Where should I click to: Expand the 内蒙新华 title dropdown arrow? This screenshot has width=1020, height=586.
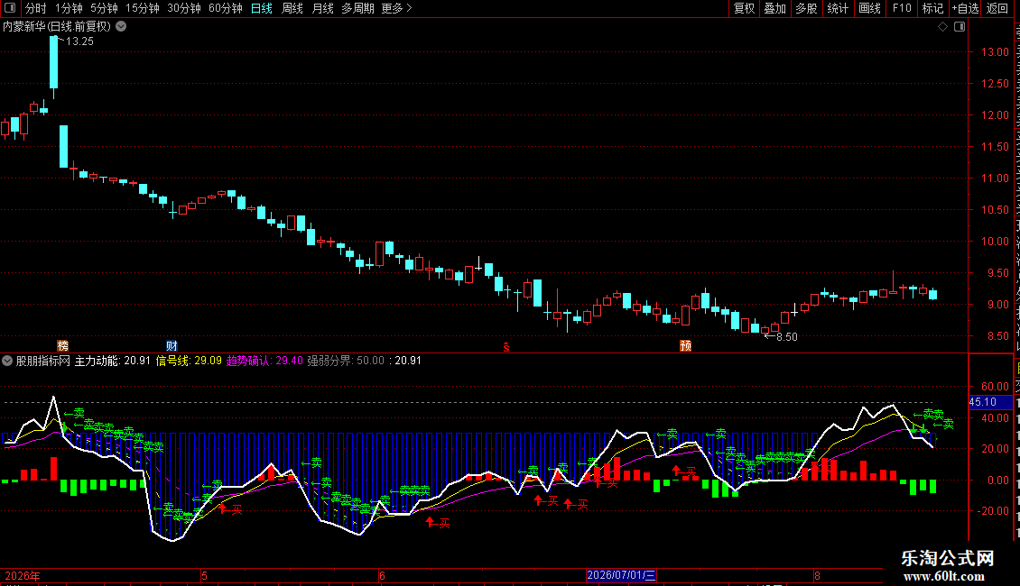click(x=121, y=27)
